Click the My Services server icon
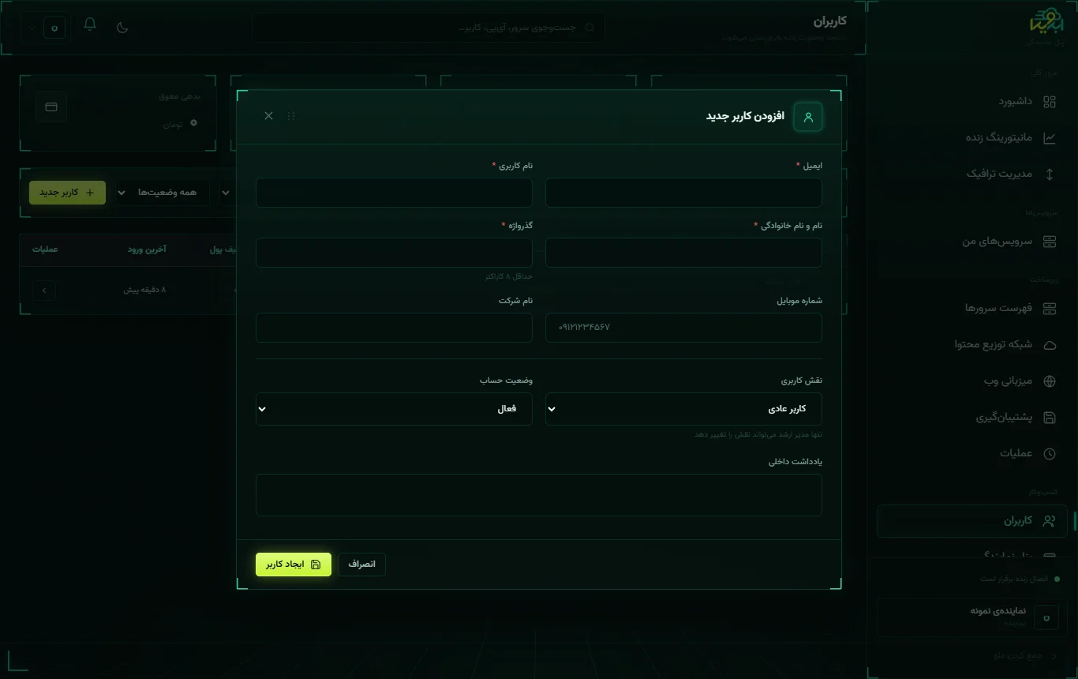Viewport: 1078px width, 679px height. point(1050,242)
